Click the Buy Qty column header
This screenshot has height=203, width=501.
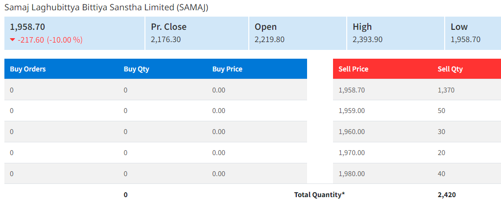click(x=136, y=69)
